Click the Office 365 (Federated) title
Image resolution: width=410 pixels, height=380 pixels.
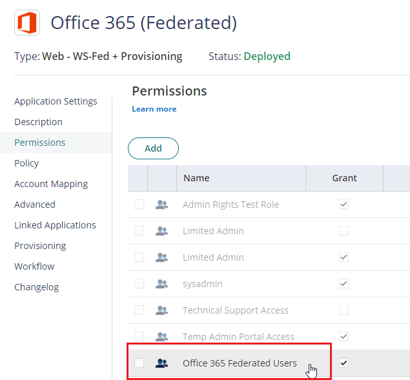pyautogui.click(x=144, y=23)
